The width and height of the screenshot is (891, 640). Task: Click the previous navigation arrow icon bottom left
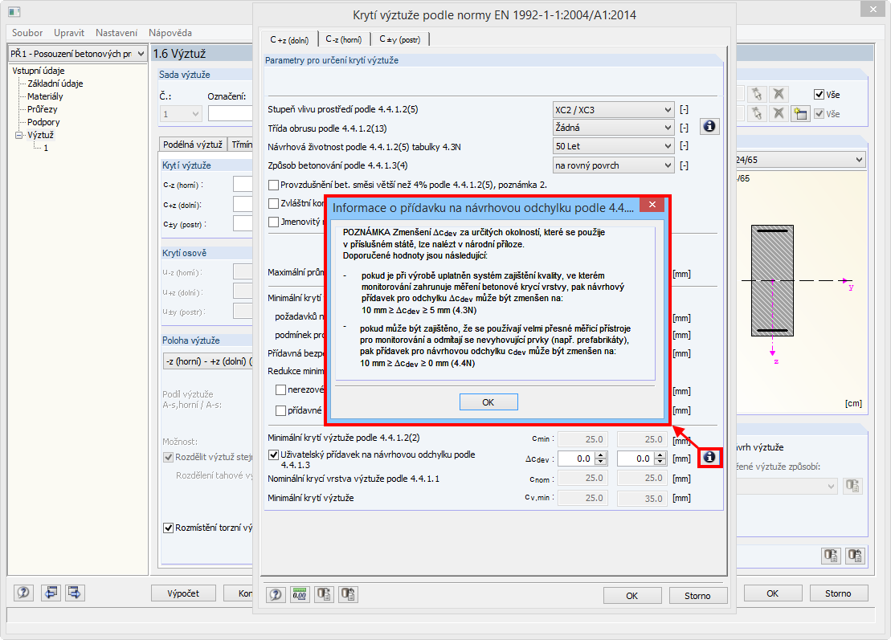(52, 593)
